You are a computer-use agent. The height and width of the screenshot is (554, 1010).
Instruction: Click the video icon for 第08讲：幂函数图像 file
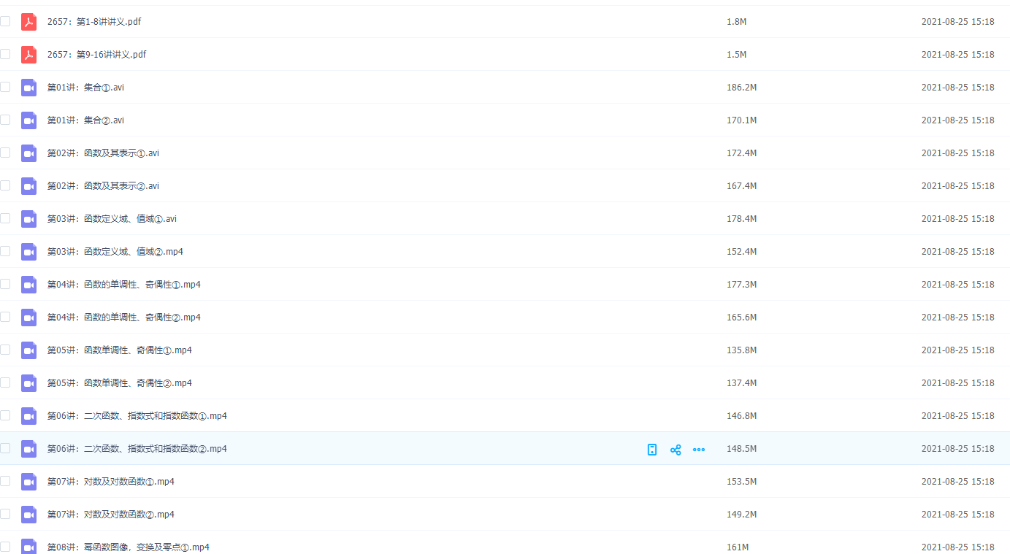(28, 547)
